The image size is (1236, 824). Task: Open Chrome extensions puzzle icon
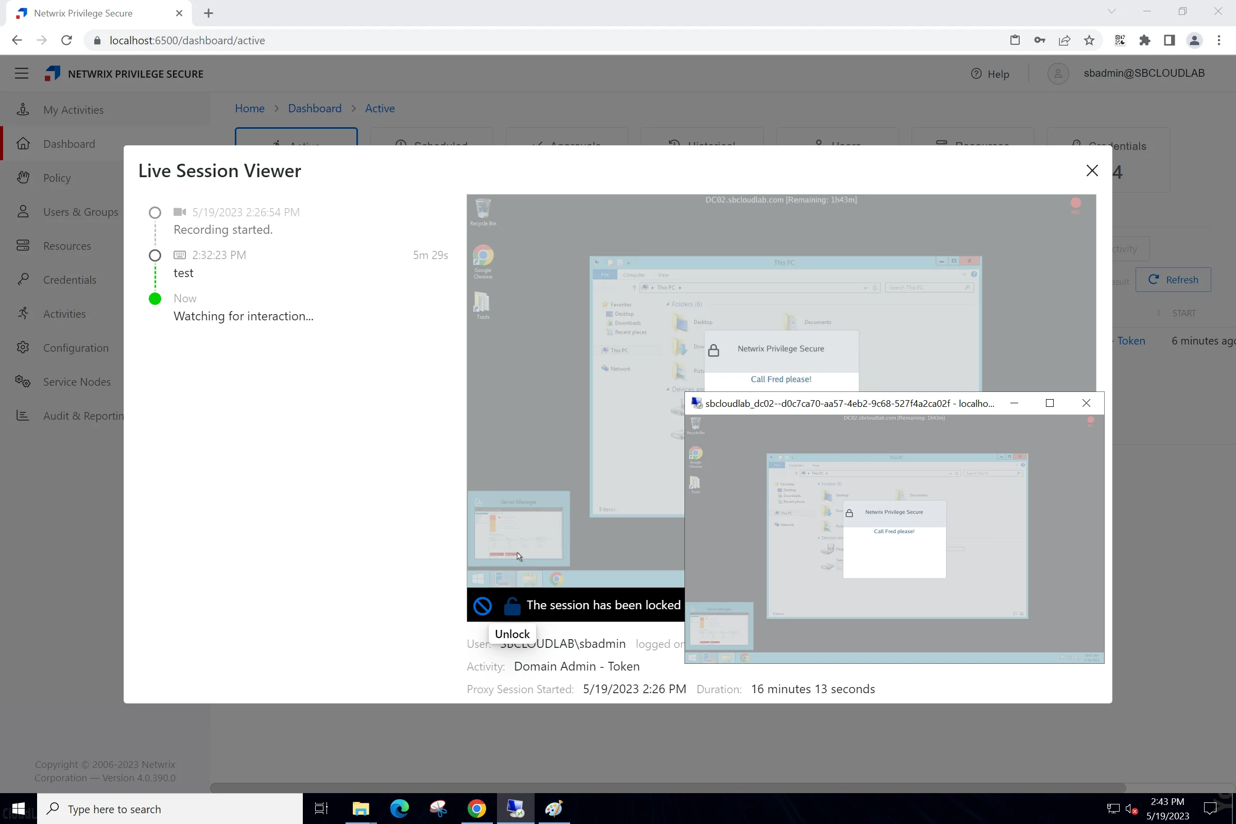1144,41
